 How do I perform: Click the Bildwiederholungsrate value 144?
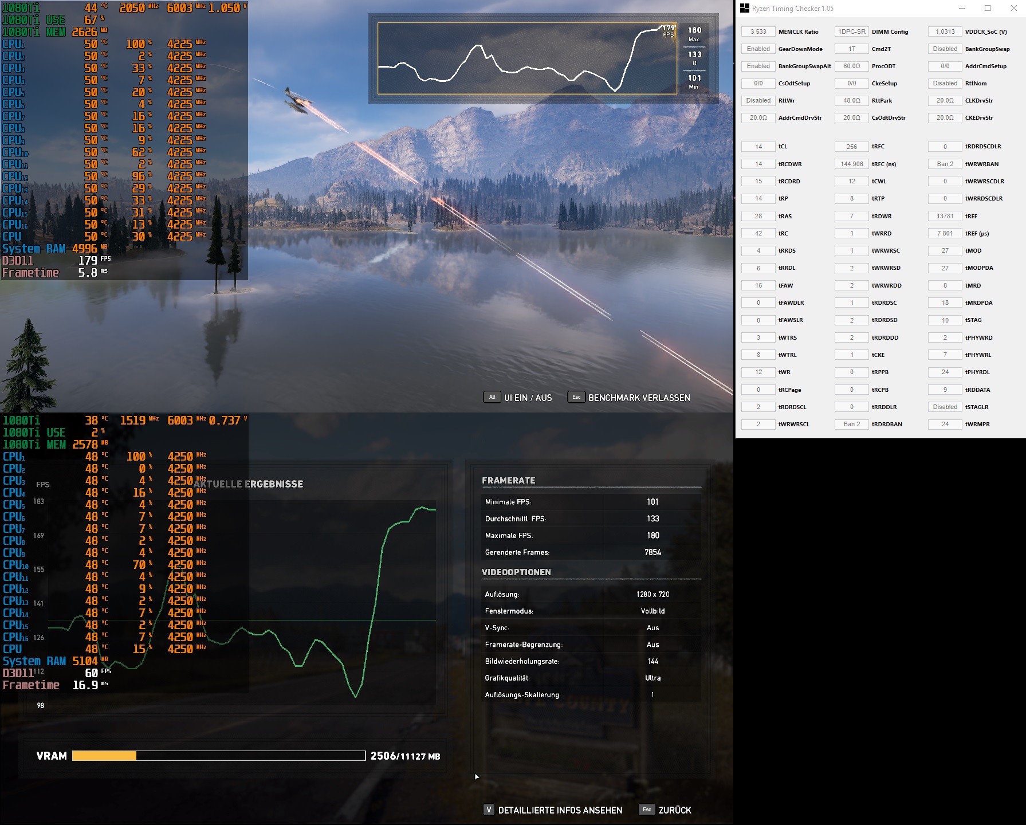652,661
